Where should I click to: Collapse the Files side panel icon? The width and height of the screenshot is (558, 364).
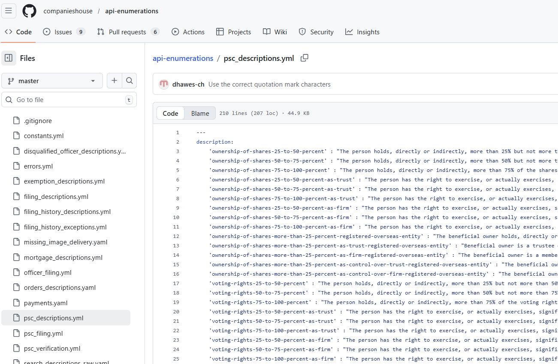[9, 58]
